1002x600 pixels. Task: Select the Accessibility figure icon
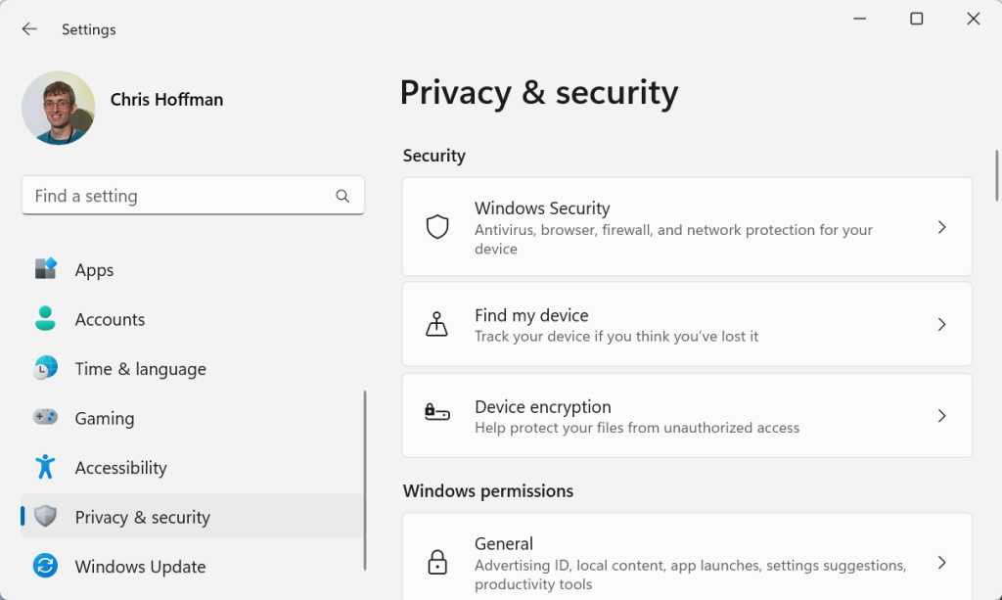pos(45,468)
